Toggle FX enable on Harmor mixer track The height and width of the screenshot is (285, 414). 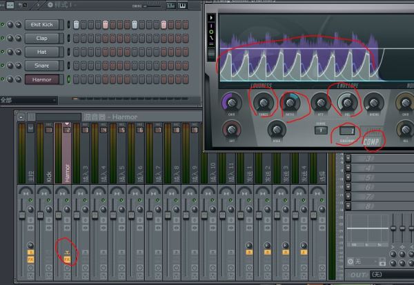(x=67, y=259)
